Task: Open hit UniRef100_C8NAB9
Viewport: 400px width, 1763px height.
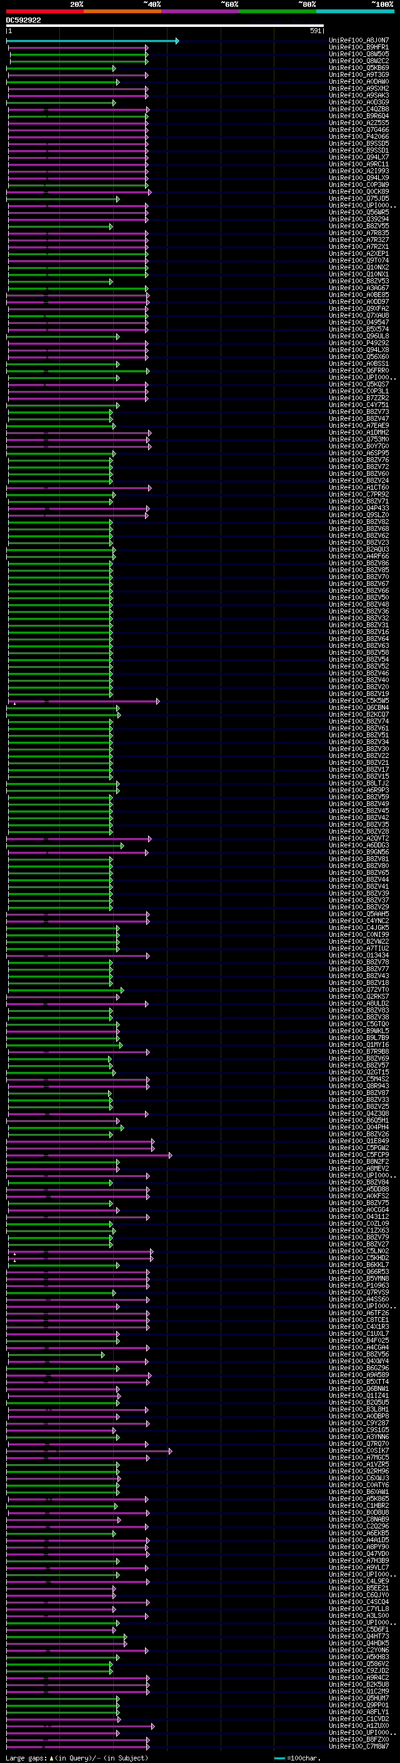Action: tap(359, 1518)
